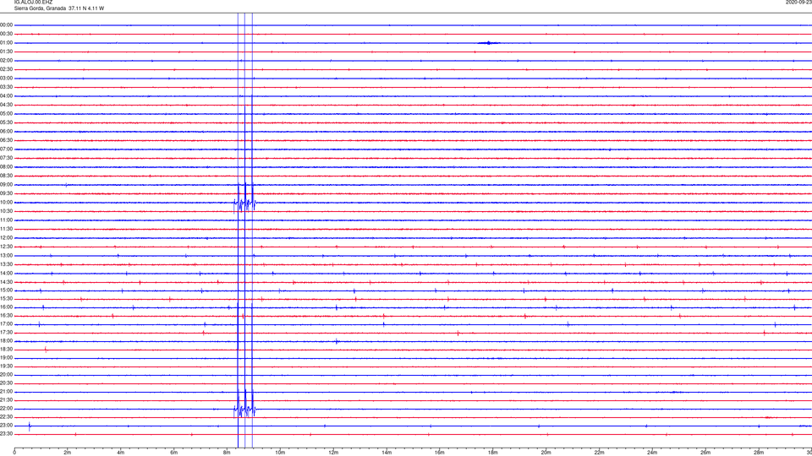The image size is (812, 456).
Task: Select the 15:30 trace time label
Action: pos(7,299)
